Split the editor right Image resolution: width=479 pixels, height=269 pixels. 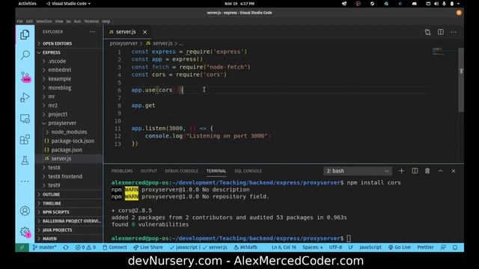click(x=441, y=32)
